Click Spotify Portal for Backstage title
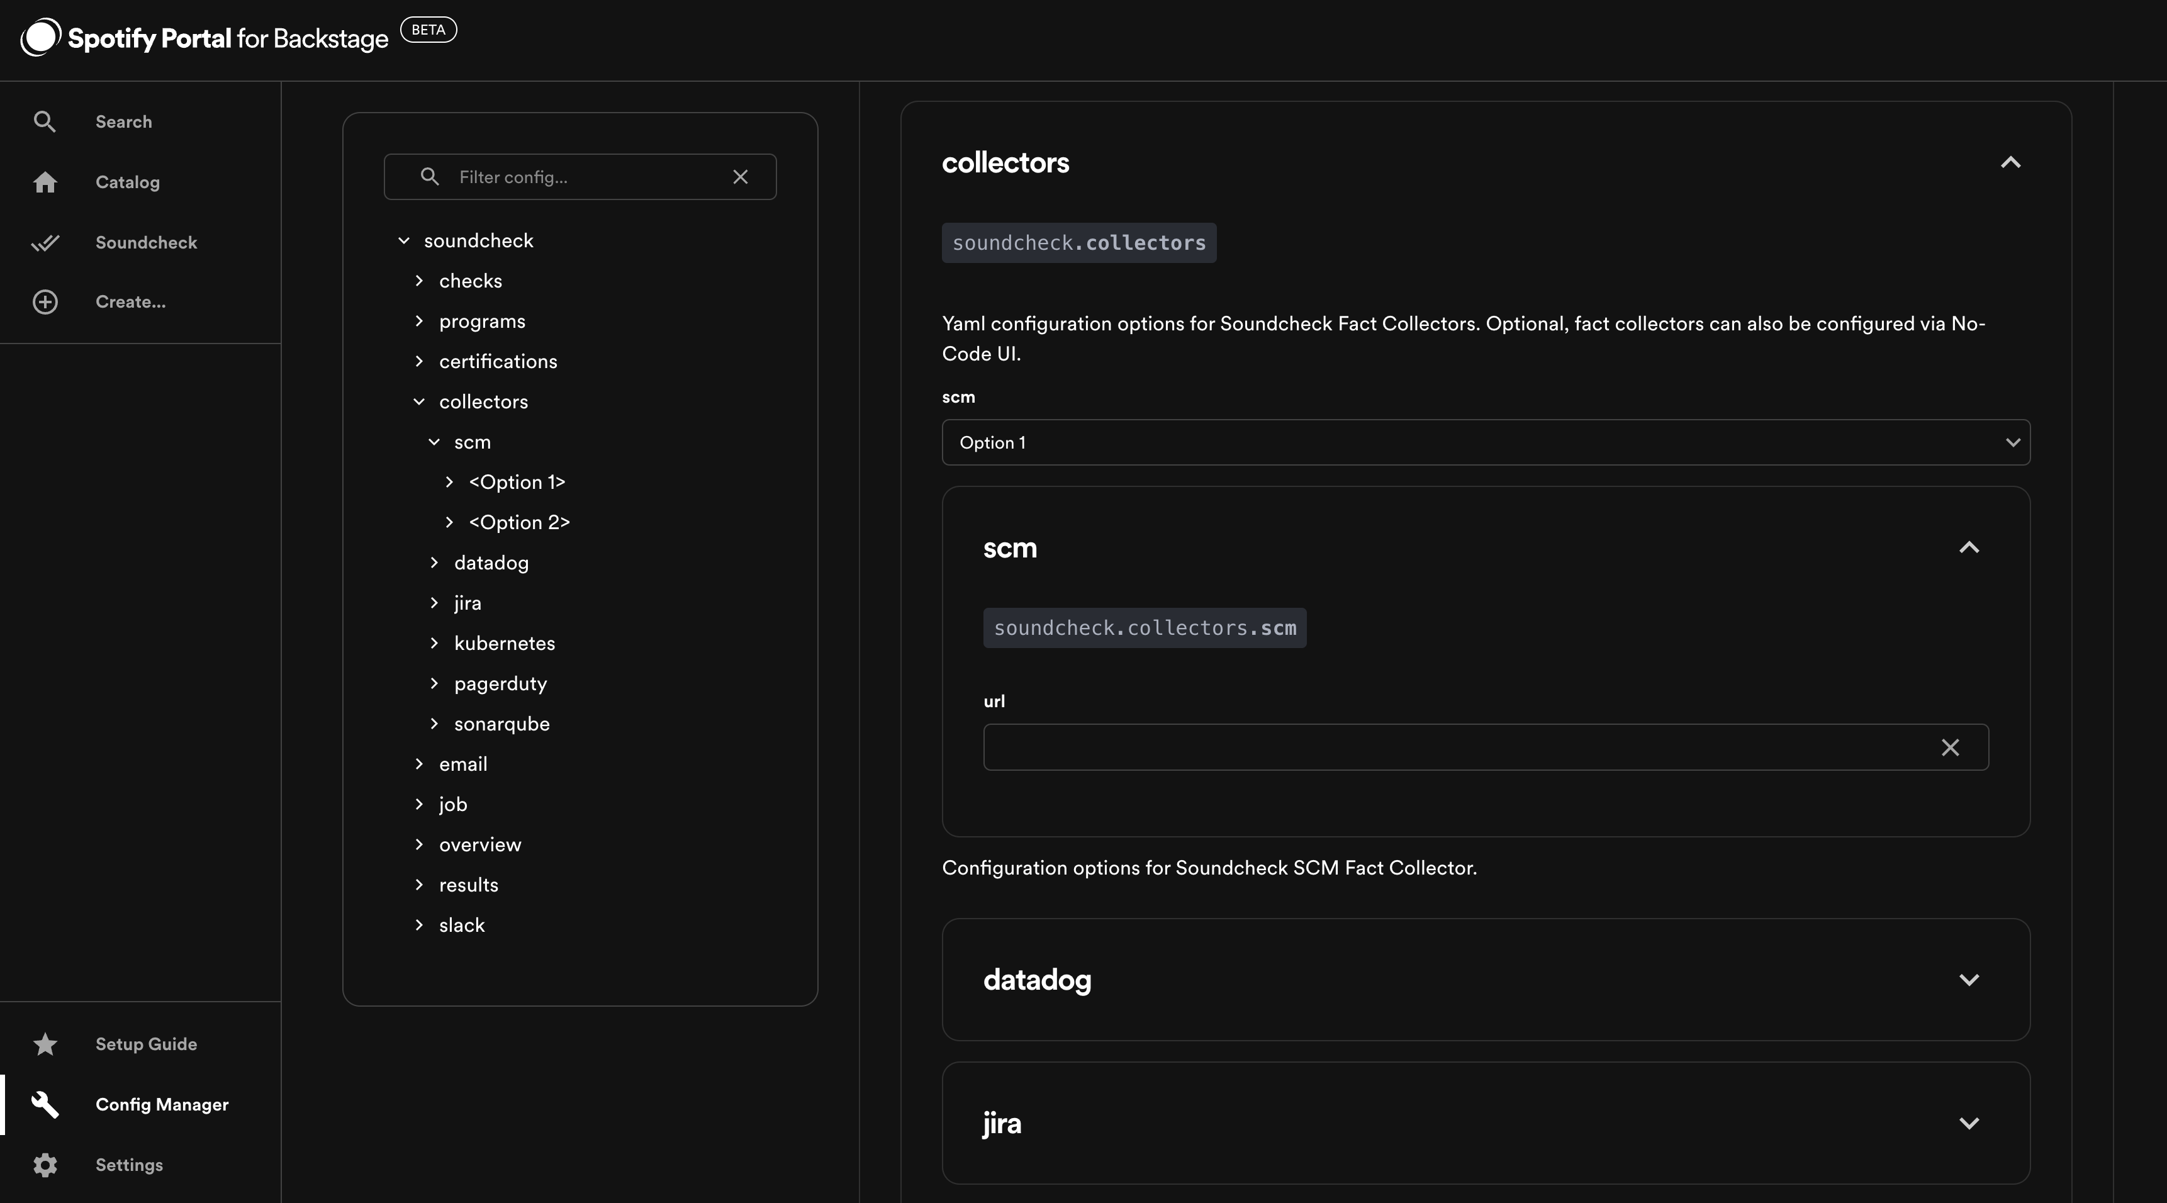Viewport: 2167px width, 1203px height. tap(228, 39)
